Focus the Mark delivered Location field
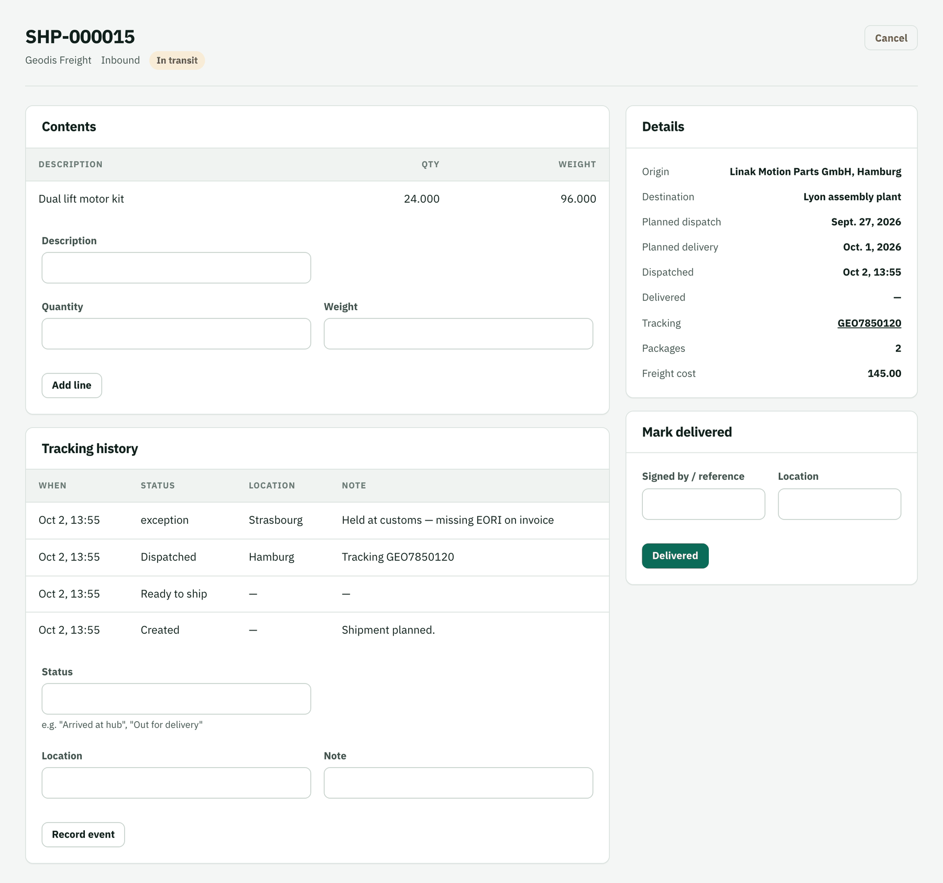The width and height of the screenshot is (943, 883). pyautogui.click(x=839, y=504)
